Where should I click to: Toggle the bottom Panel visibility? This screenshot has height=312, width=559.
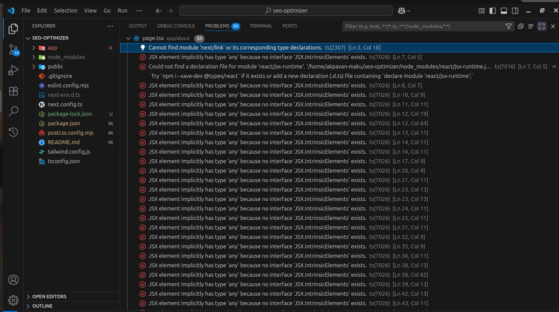point(504,10)
